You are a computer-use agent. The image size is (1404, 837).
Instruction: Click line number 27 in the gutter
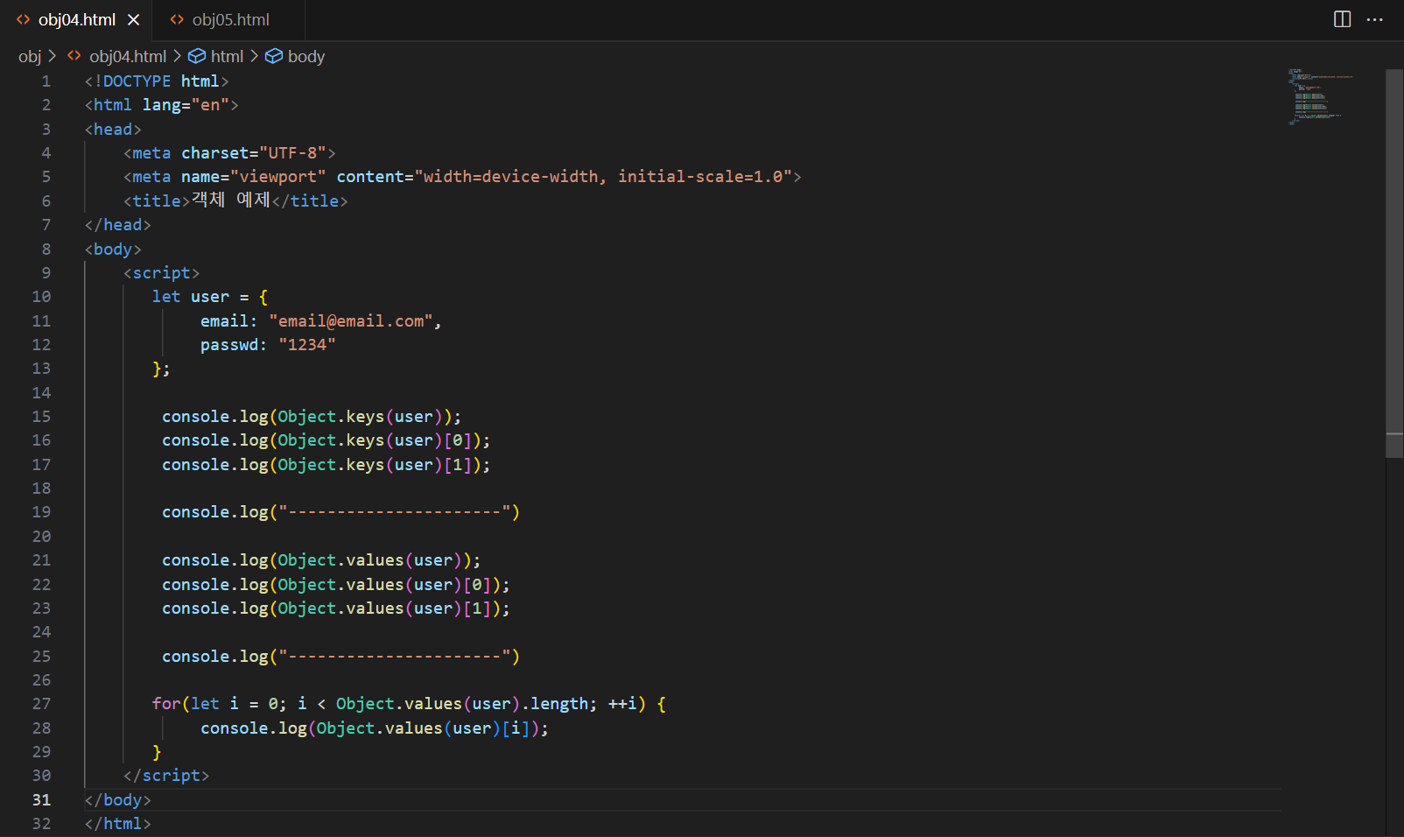pyautogui.click(x=41, y=704)
